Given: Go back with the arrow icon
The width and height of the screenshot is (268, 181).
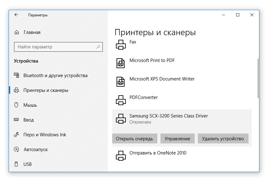Looking at the screenshot, I should click(x=16, y=15).
